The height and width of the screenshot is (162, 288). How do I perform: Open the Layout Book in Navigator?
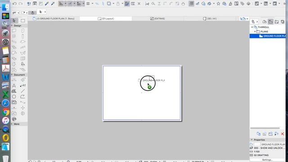click(277, 22)
